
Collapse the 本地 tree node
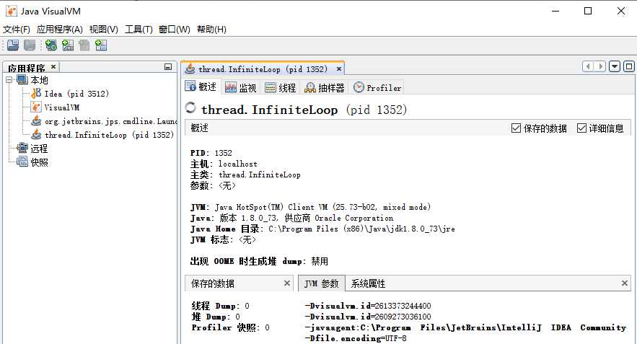9,80
